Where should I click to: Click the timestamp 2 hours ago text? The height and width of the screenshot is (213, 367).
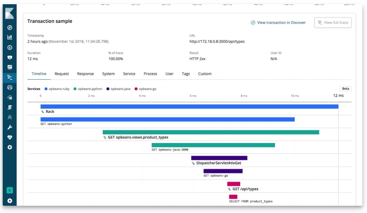tap(38, 42)
